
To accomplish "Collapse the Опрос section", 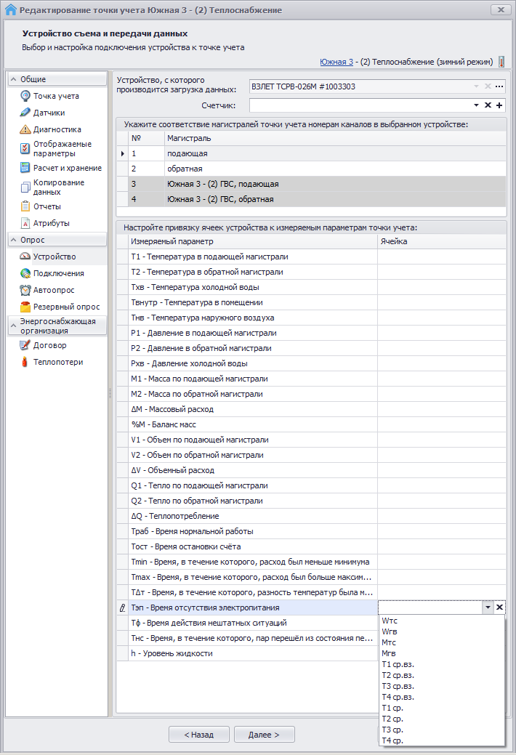I will (14, 239).
